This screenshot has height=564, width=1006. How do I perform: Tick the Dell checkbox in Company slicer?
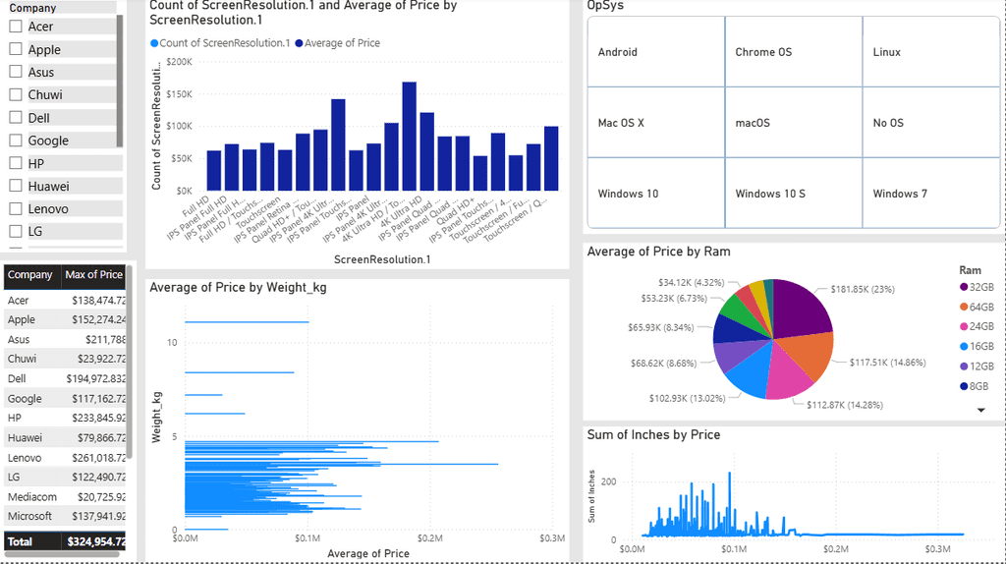click(x=16, y=118)
